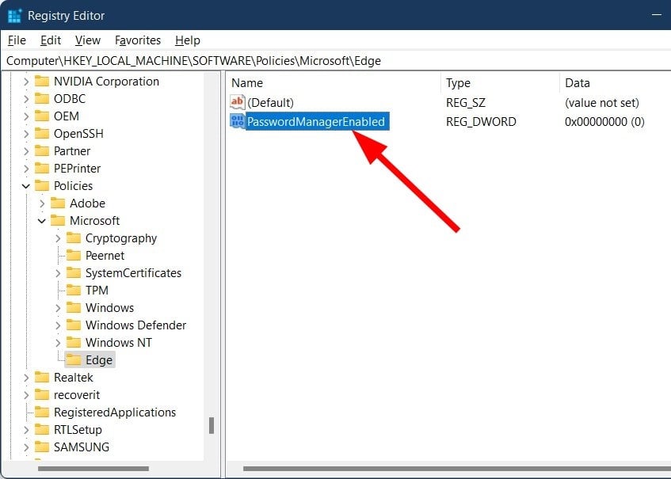The image size is (671, 479).
Task: Click the Registry Editor title bar icon
Action: pyautogui.click(x=13, y=15)
